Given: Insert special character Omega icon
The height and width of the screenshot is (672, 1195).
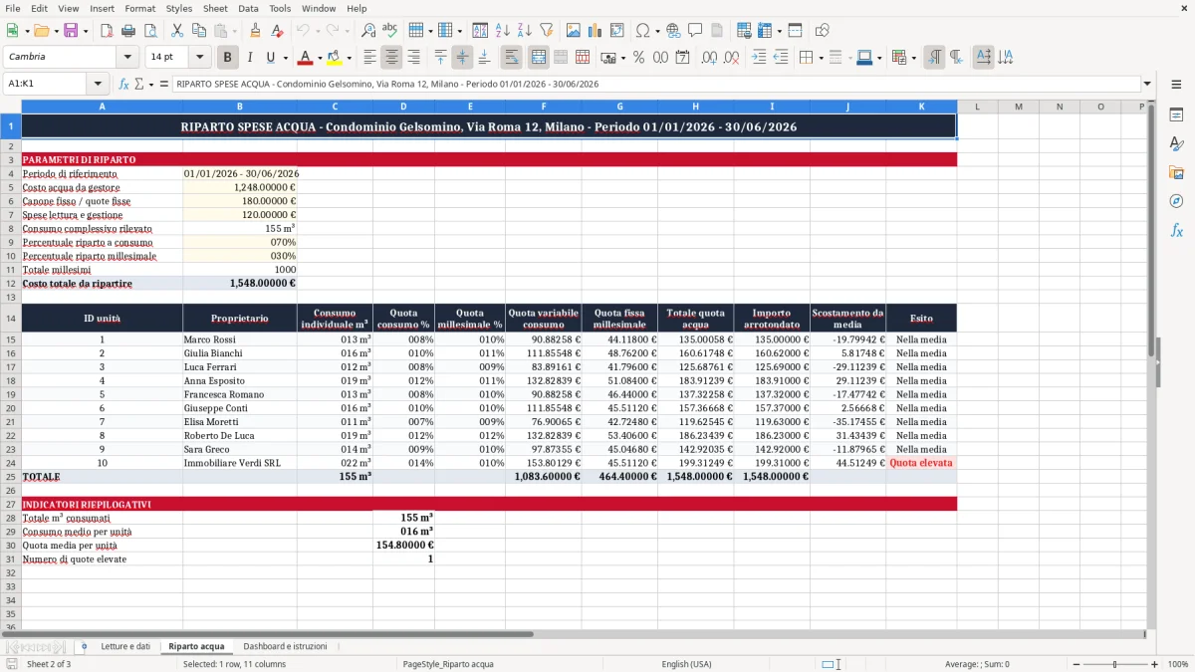Looking at the screenshot, I should [641, 31].
